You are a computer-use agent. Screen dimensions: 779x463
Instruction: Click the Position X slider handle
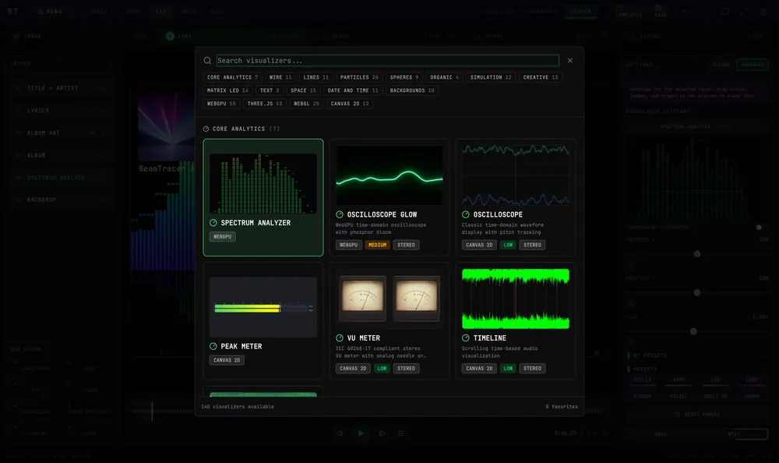[x=697, y=254]
